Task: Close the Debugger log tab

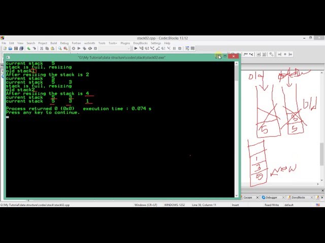Action: pos(283,197)
